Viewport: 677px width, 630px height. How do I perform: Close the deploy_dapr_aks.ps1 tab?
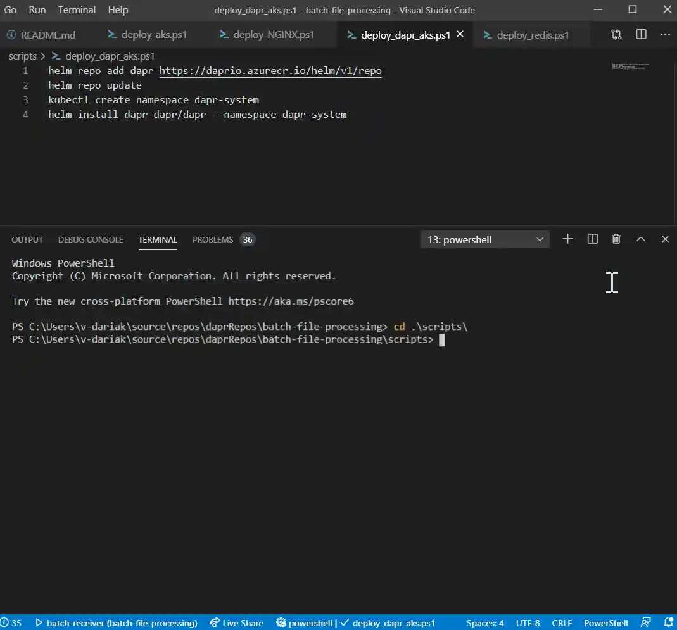coord(460,34)
